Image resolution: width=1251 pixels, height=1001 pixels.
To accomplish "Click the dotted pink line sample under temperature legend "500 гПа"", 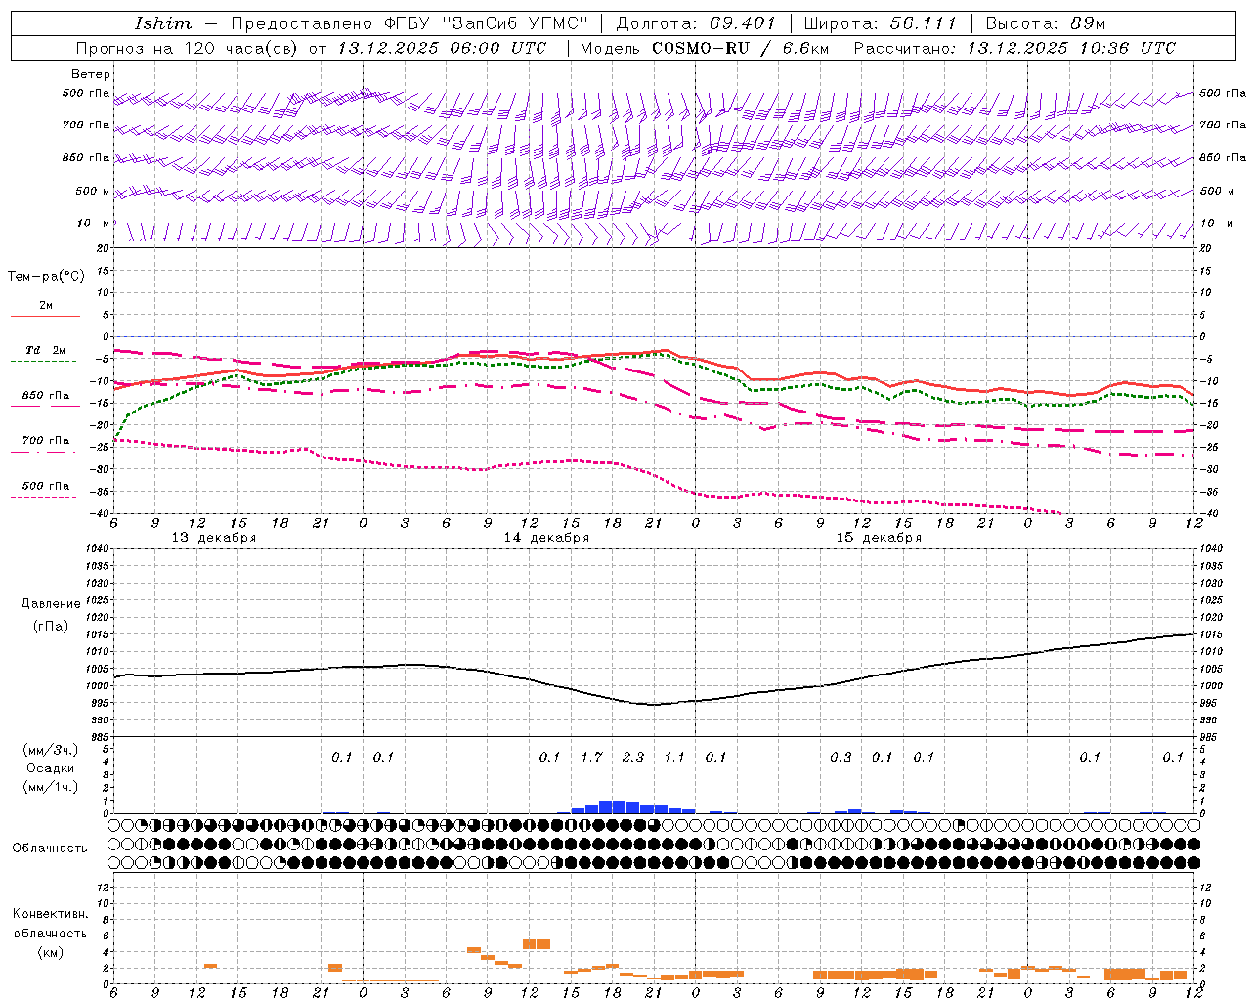I will (44, 497).
